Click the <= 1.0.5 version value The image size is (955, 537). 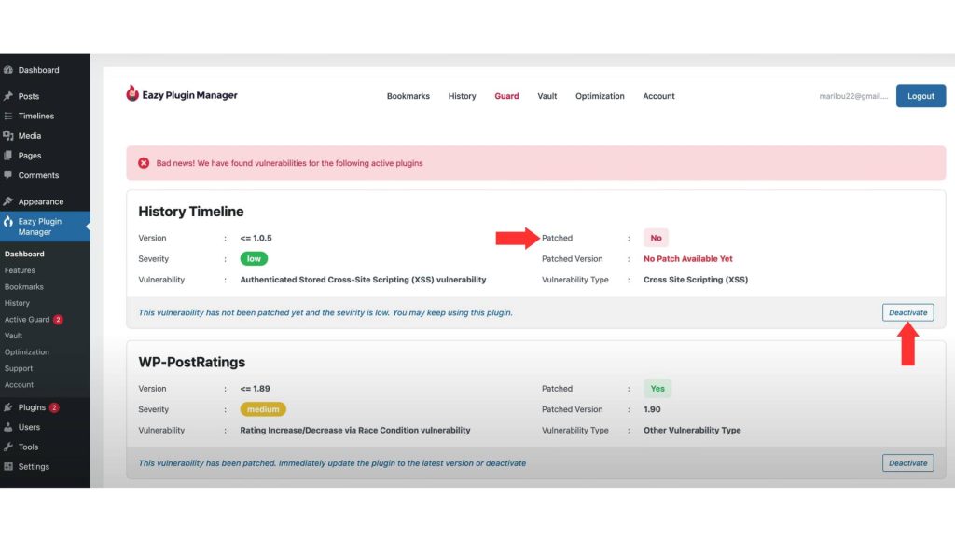(256, 238)
